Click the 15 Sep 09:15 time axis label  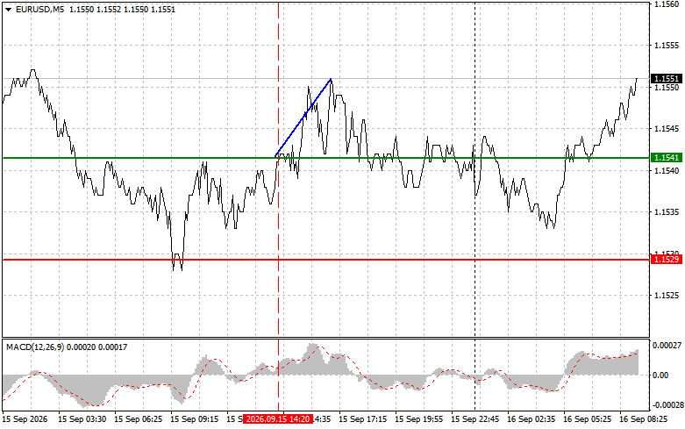click(194, 419)
